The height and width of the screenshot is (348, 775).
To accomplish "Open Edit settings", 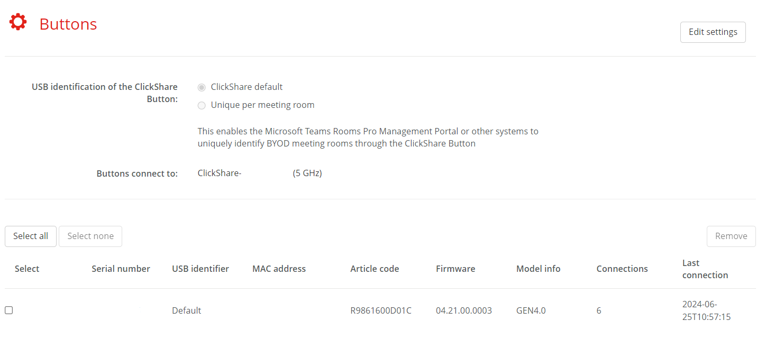I will (713, 32).
